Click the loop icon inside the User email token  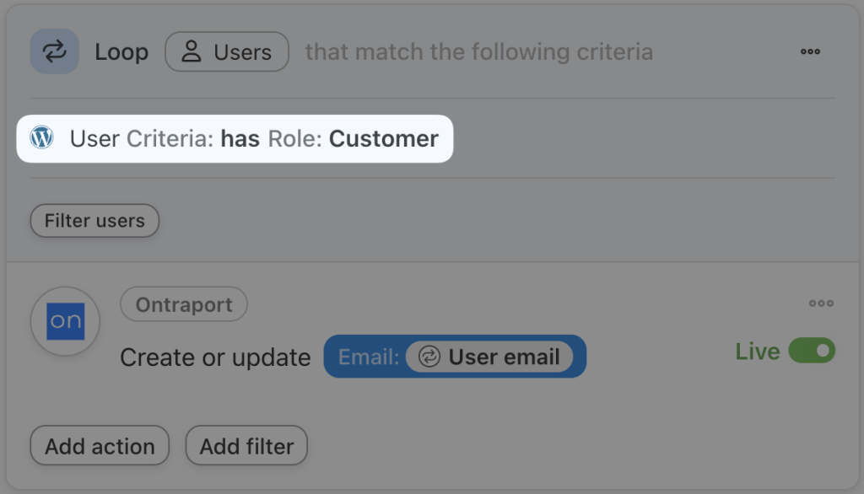[429, 357]
